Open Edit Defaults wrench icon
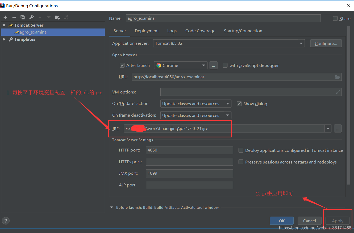The height and width of the screenshot is (233, 354). (x=31, y=17)
